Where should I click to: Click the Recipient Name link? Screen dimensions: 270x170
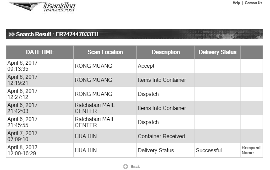(x=251, y=150)
